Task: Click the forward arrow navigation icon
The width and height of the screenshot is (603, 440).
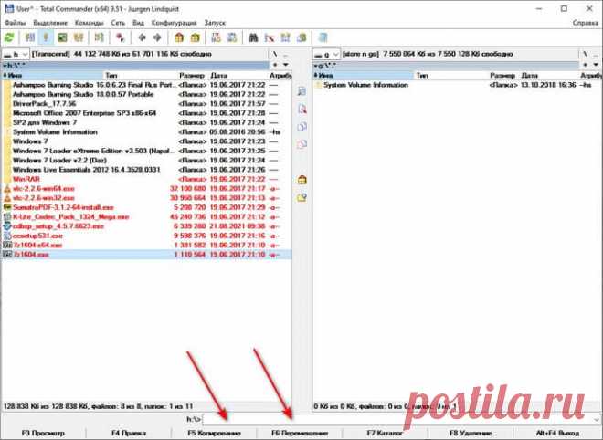Action: coord(157,38)
